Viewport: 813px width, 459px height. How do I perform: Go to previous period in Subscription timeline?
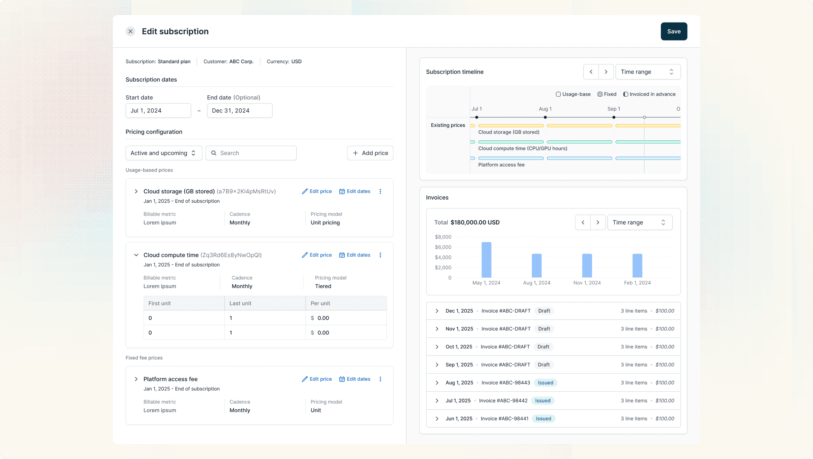591,72
